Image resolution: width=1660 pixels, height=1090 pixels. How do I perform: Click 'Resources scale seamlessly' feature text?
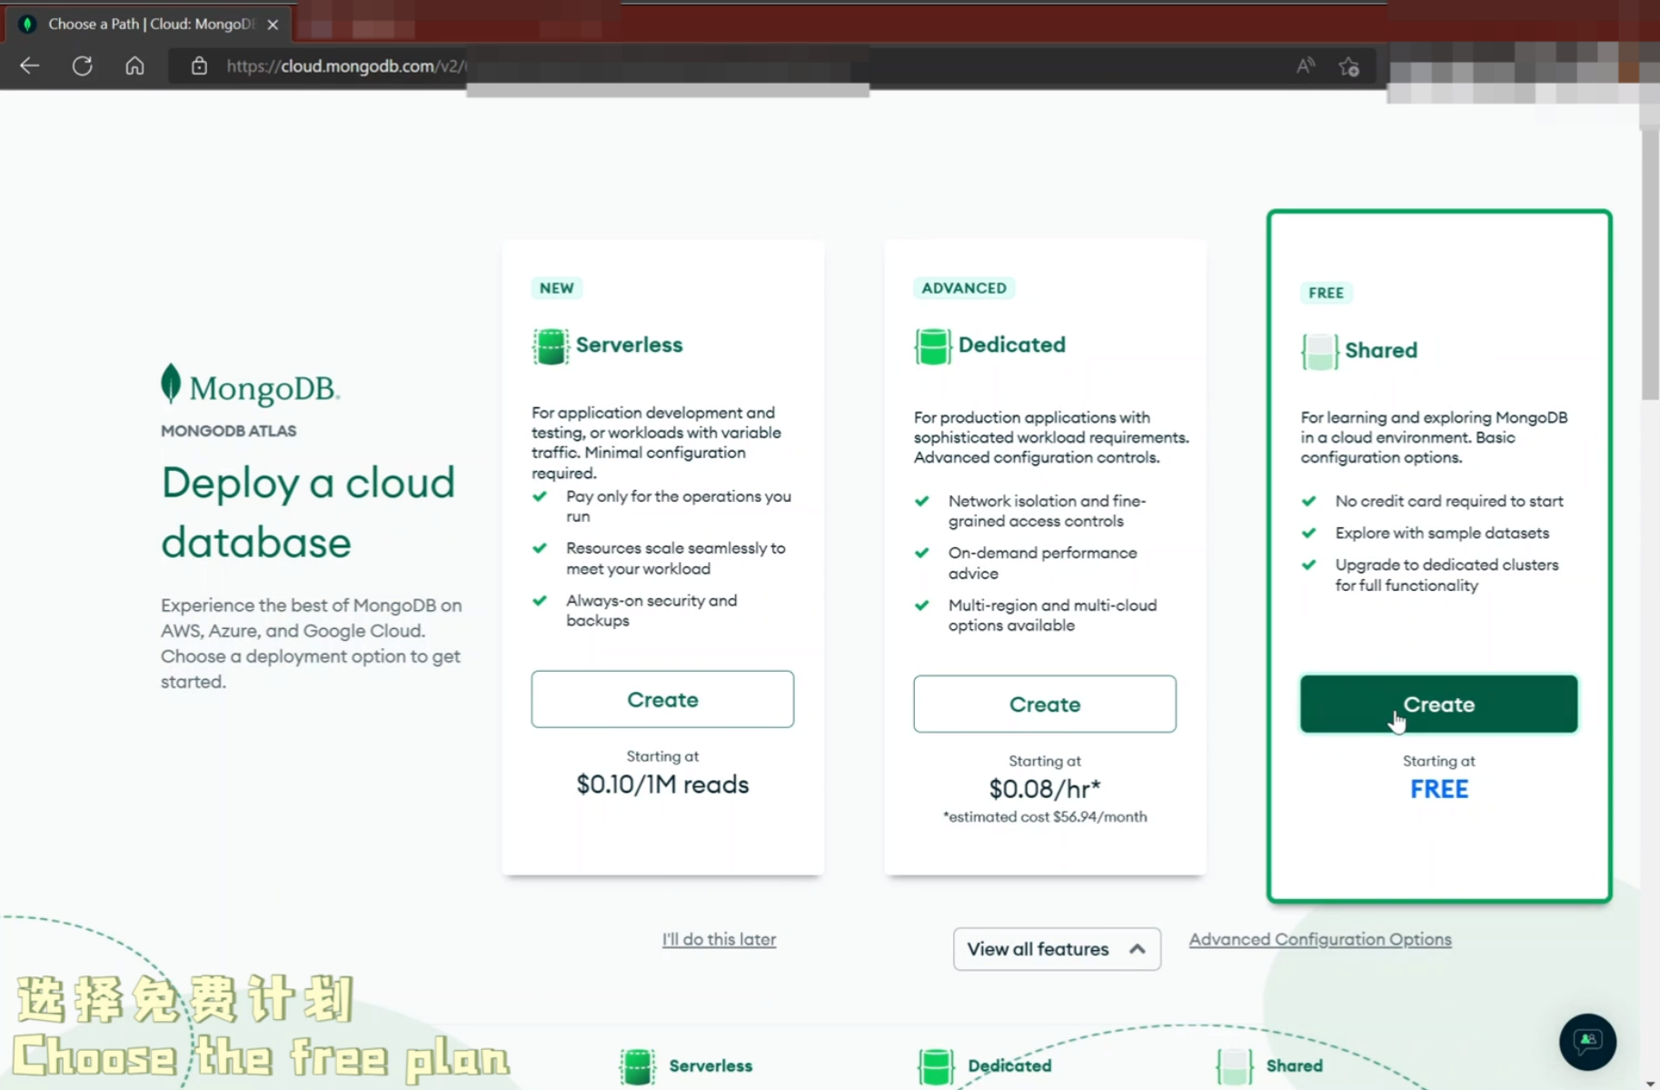click(x=675, y=558)
